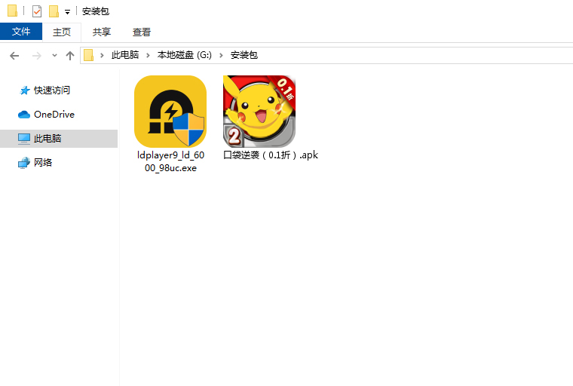Open the ldplayer9 installer exe file
Screen dimensions: 573x386
coord(170,112)
